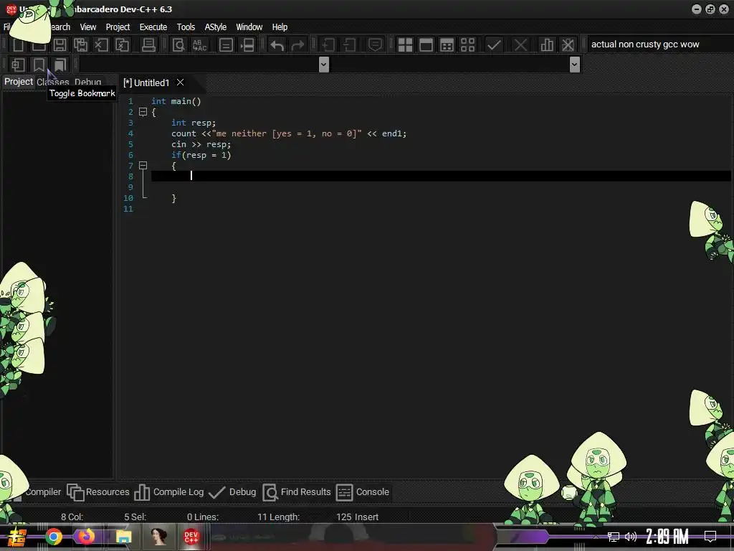Click the Insert snippet icon
Image resolution: width=734 pixels, height=551 pixels.
[x=18, y=65]
